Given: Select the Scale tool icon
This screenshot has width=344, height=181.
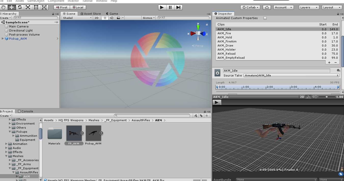Looking at the screenshot, I should click(x=28, y=7).
